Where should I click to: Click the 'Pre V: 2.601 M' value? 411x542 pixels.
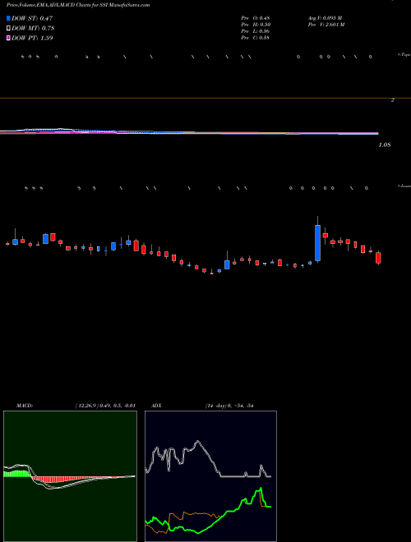coord(326,25)
